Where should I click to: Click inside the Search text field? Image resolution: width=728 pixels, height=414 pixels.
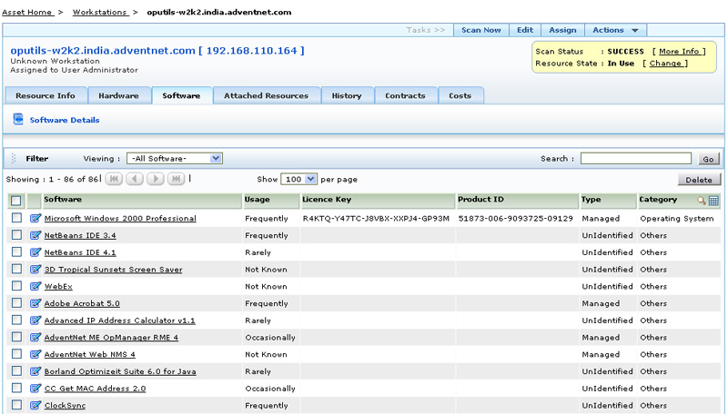(x=636, y=158)
